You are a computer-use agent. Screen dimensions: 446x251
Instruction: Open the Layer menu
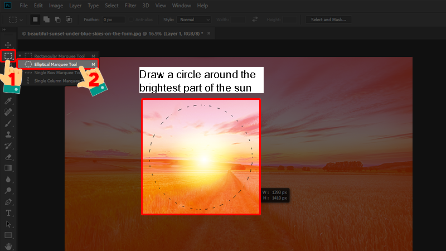pyautogui.click(x=75, y=6)
